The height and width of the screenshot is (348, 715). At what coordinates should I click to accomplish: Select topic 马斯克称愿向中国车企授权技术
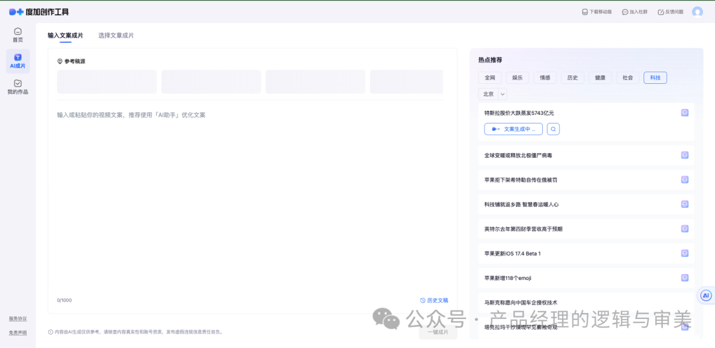[x=521, y=302]
